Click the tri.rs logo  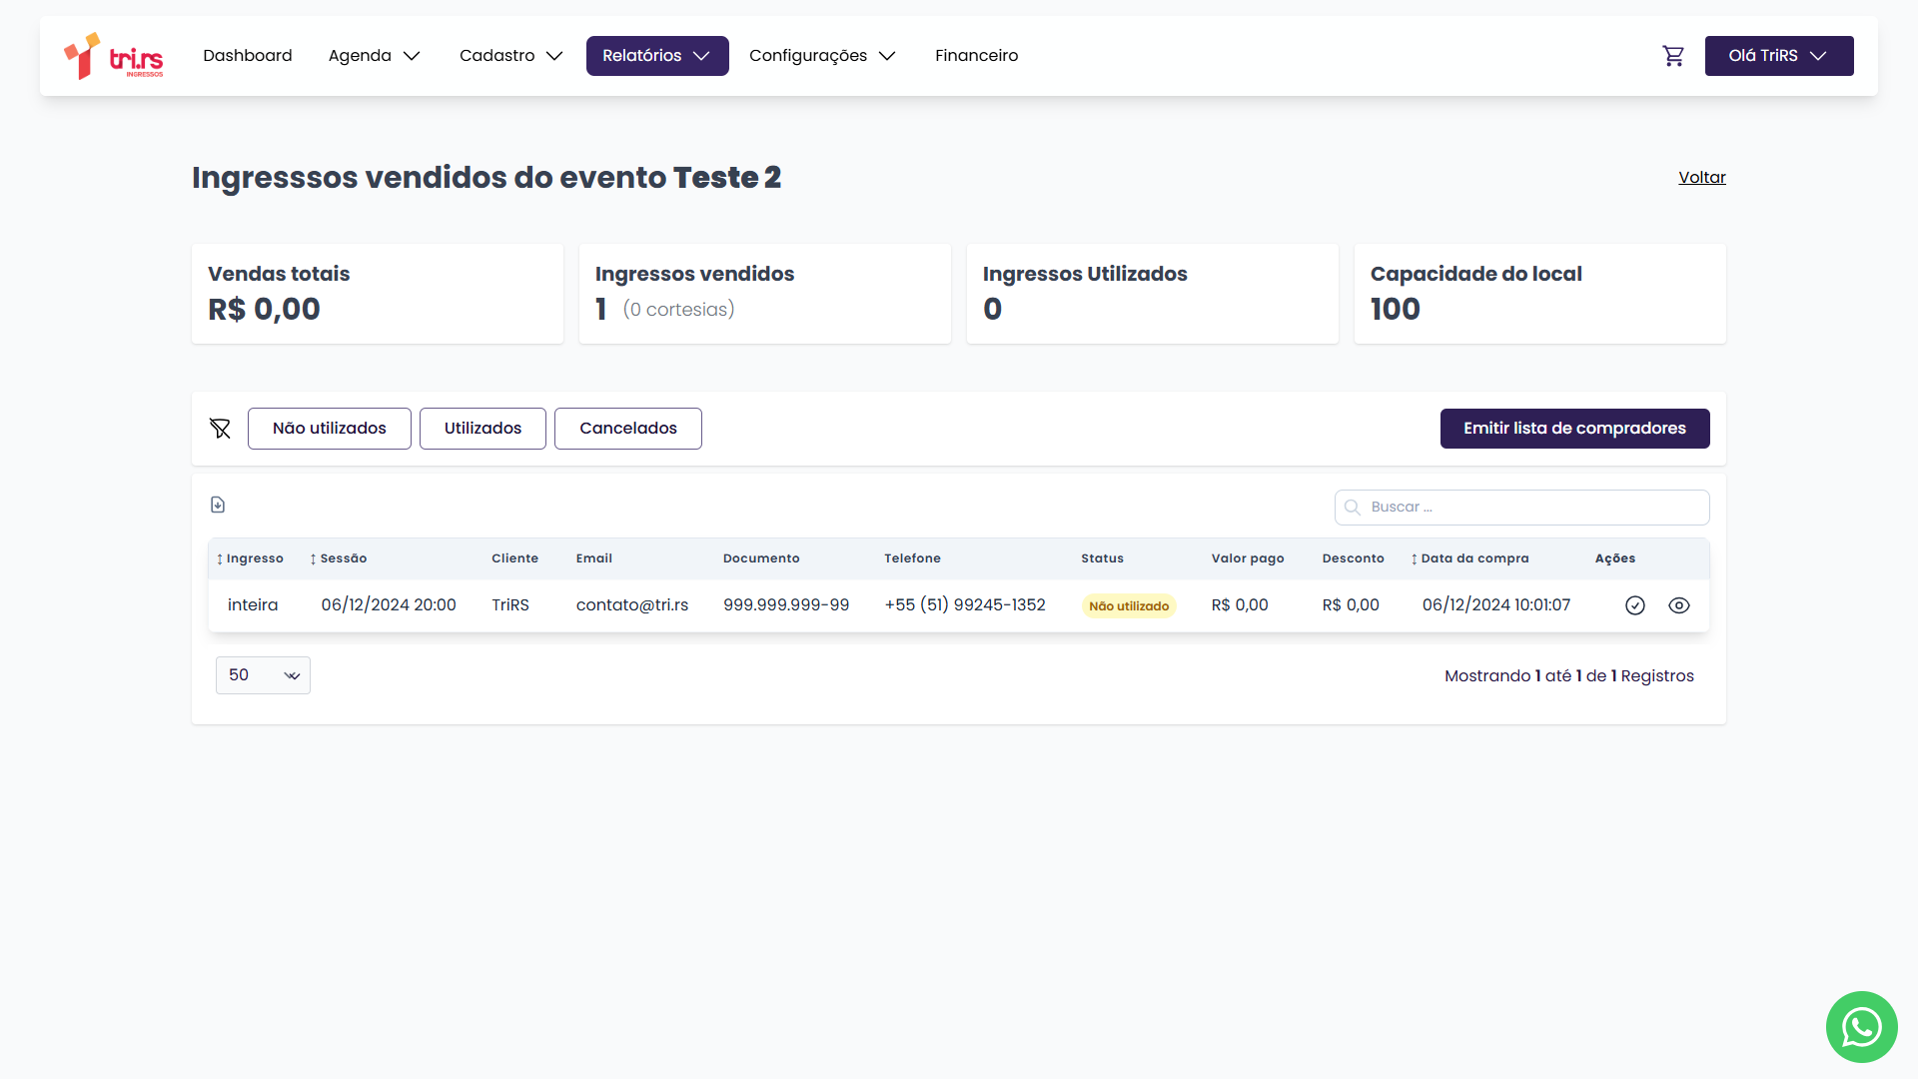(x=113, y=56)
